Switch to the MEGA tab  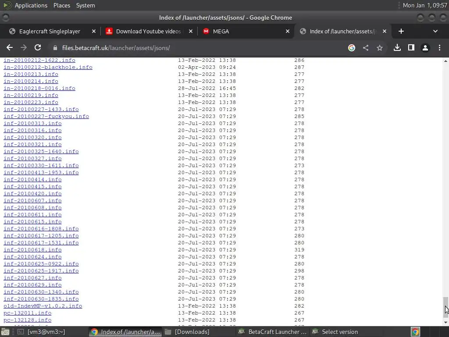221,31
